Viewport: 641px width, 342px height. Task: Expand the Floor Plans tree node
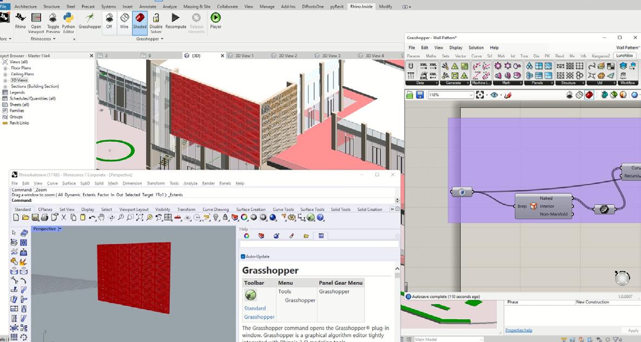(5, 68)
